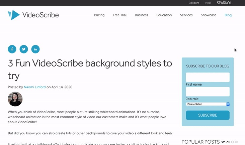Open the Showcase page

coord(209,15)
